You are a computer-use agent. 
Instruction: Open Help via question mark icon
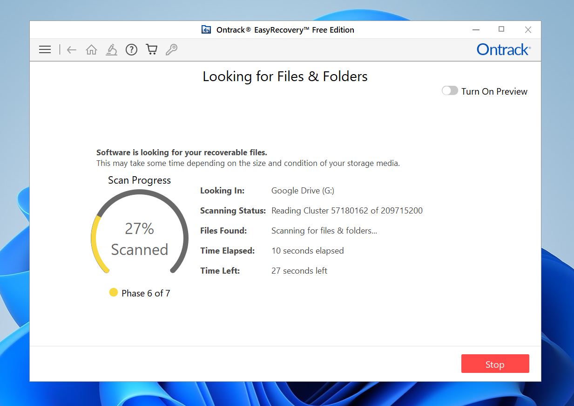click(x=132, y=49)
